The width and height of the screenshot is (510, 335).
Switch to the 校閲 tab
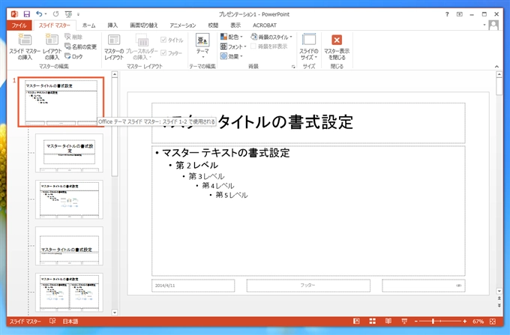(213, 25)
